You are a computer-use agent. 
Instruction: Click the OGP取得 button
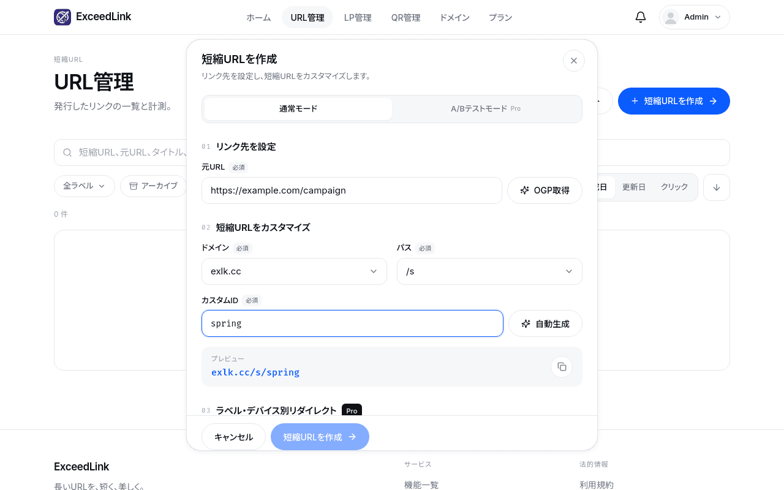pyautogui.click(x=545, y=190)
